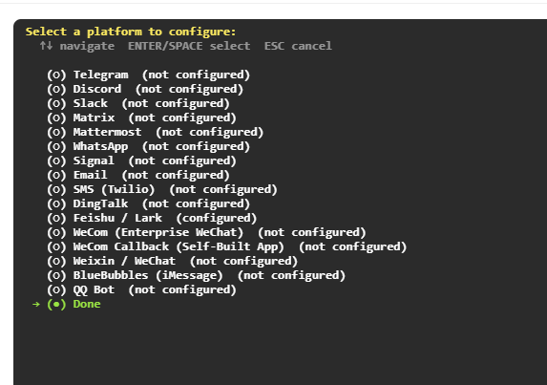The image size is (547, 385).
Task: Select the SMS (Twilio) radio option
Action: (56, 189)
